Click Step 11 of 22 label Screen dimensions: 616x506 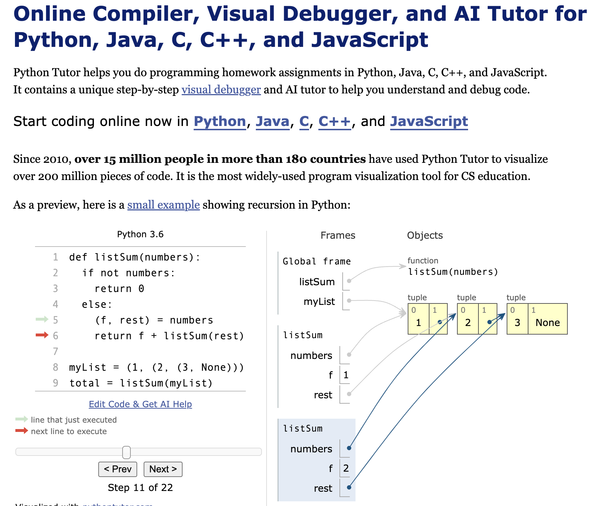click(x=140, y=488)
